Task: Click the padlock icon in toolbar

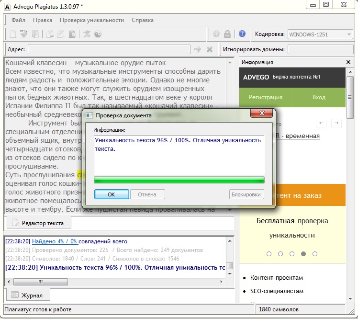Action: (227, 34)
